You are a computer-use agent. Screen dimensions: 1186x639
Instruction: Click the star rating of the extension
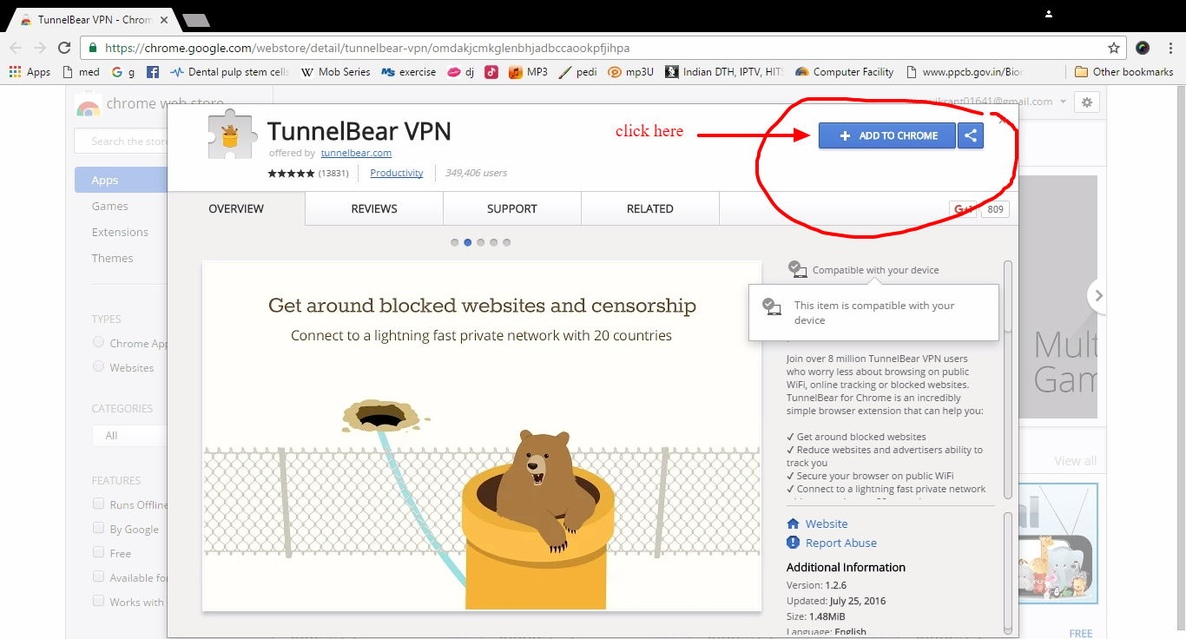[x=291, y=174]
